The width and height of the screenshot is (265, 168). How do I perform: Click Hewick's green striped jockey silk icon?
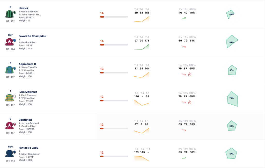[x=10, y=14]
